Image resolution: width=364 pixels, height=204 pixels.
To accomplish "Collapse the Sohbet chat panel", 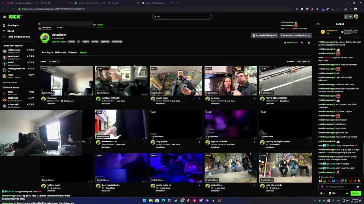I will coord(318,24).
